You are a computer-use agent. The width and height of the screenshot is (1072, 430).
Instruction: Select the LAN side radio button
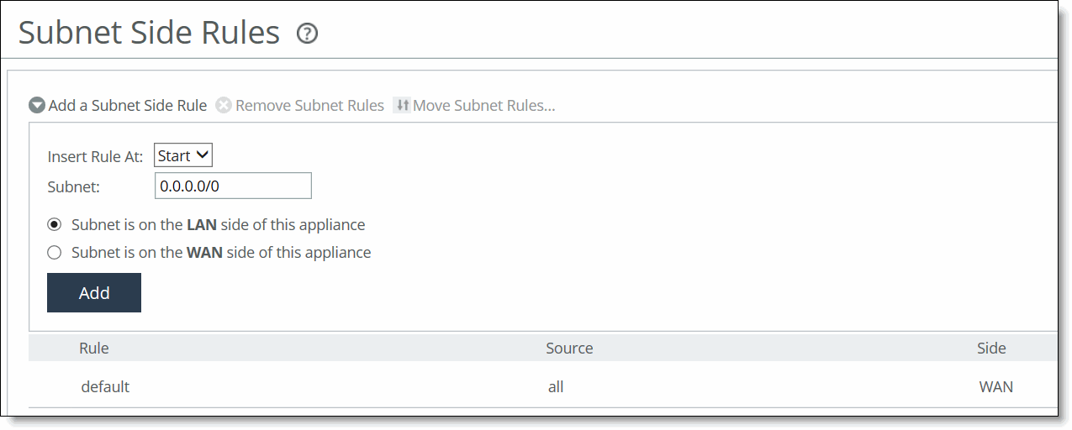[55, 225]
